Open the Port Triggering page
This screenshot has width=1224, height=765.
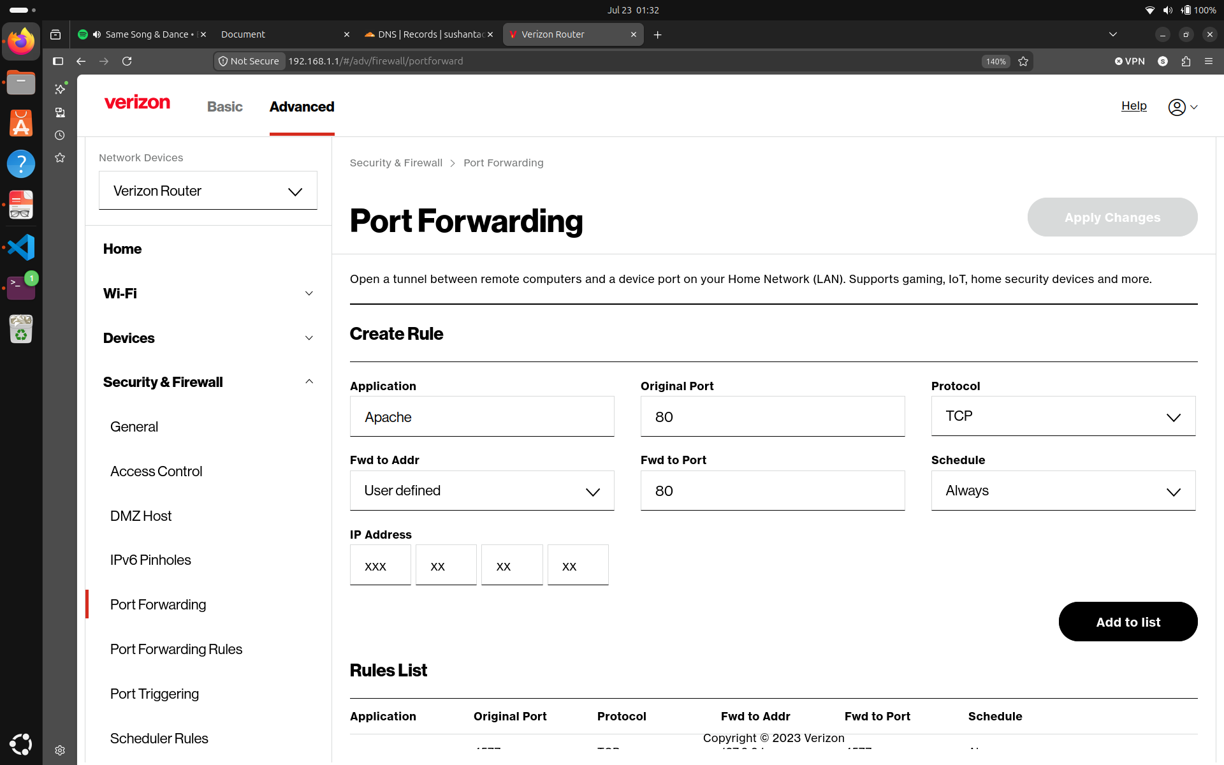point(154,694)
